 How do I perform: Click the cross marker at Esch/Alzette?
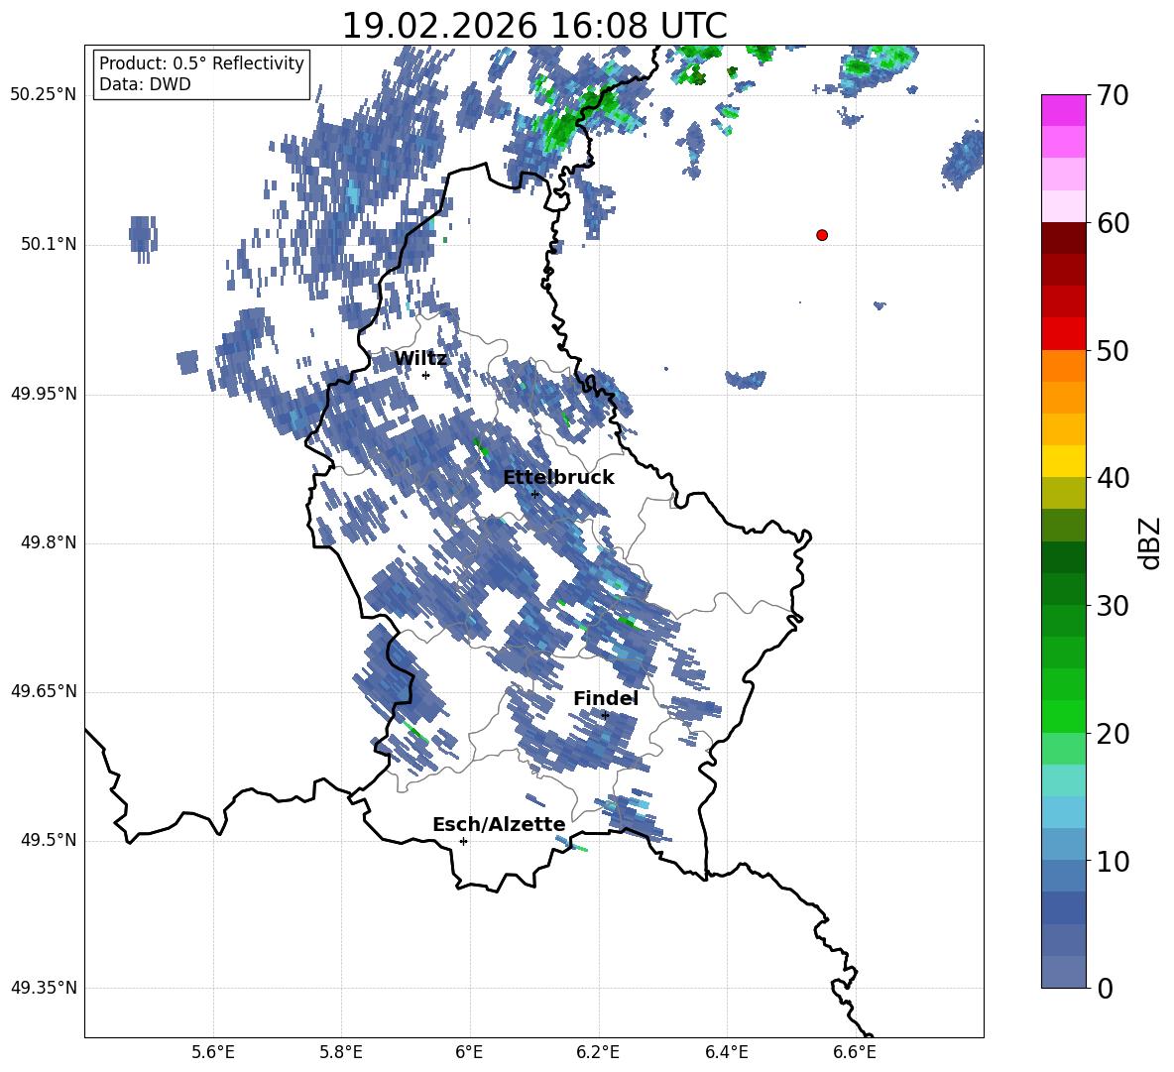(x=463, y=841)
